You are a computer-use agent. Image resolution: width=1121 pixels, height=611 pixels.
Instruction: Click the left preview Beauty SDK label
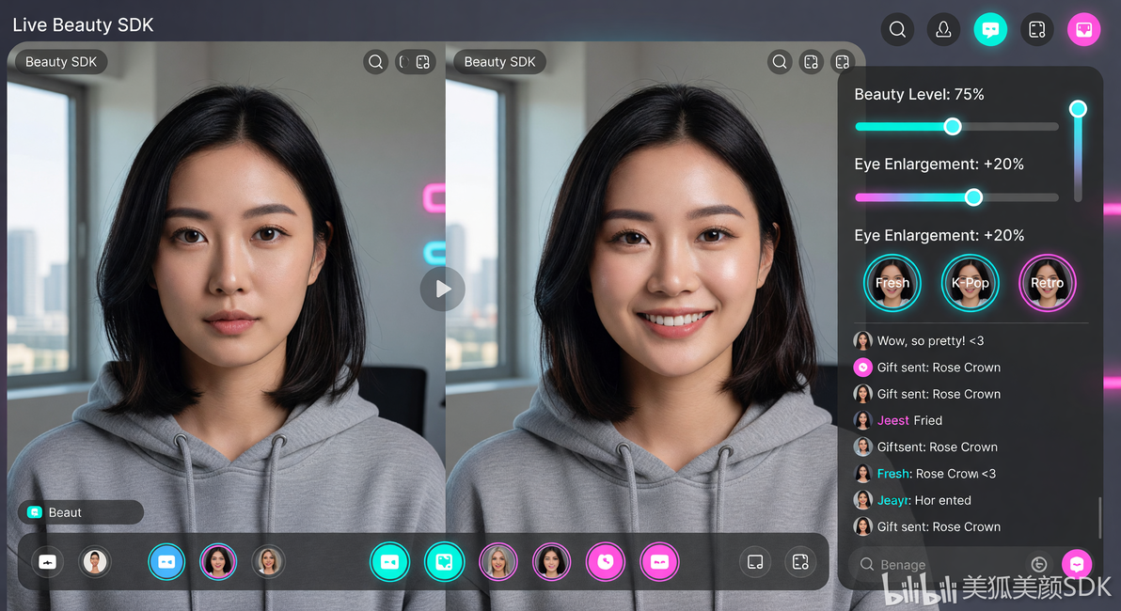coord(61,62)
